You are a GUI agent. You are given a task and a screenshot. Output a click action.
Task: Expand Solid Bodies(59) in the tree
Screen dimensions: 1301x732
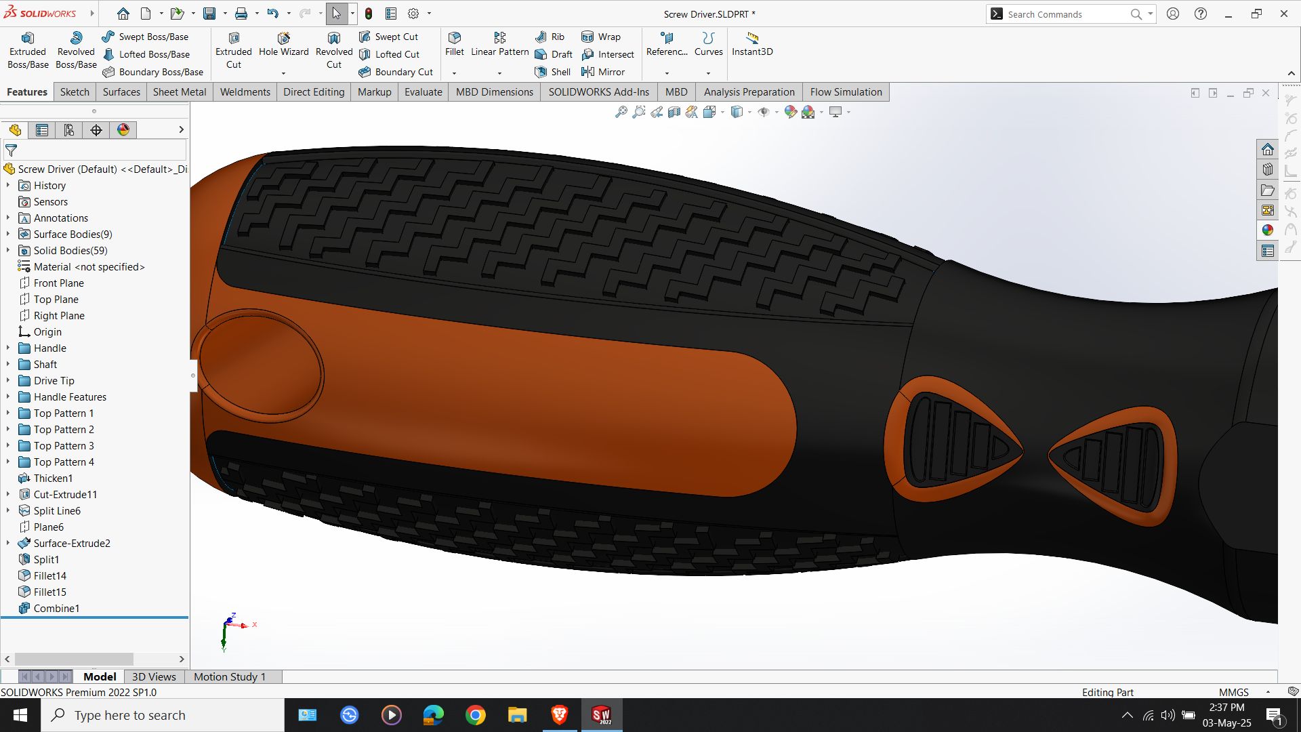pyautogui.click(x=8, y=251)
